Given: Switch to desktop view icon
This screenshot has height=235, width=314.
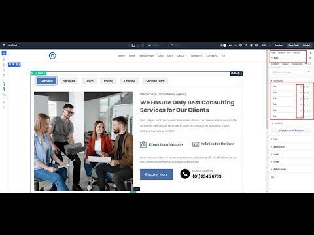Looking at the screenshot, I should (x=133, y=45).
